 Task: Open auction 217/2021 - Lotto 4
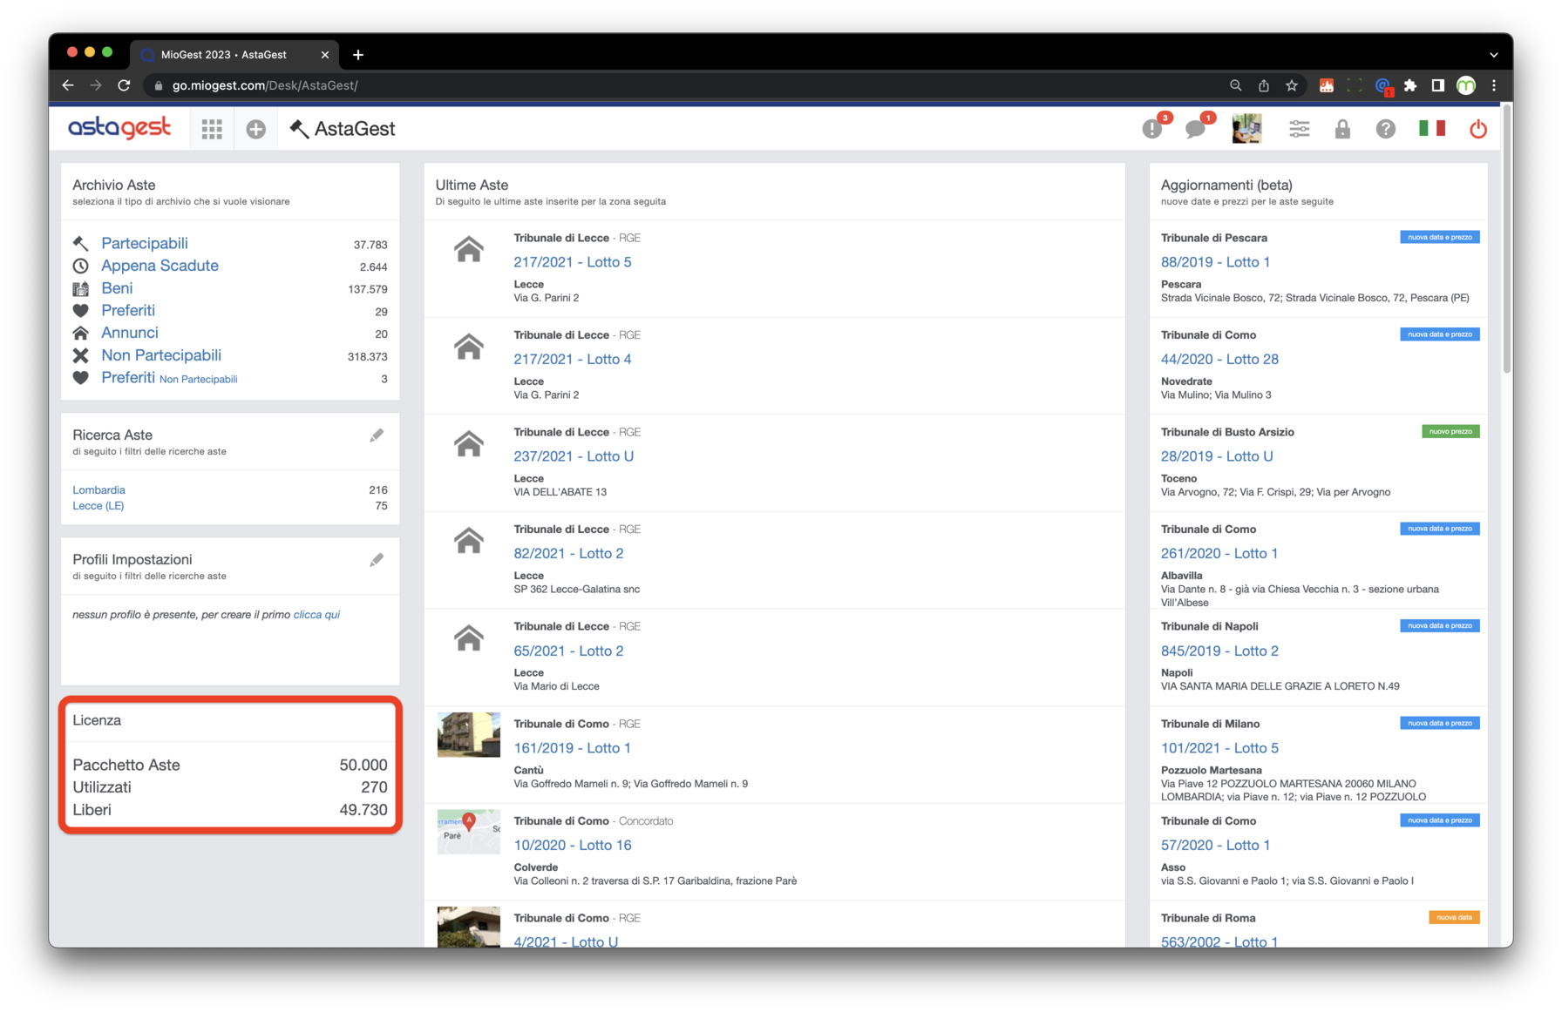coord(573,359)
